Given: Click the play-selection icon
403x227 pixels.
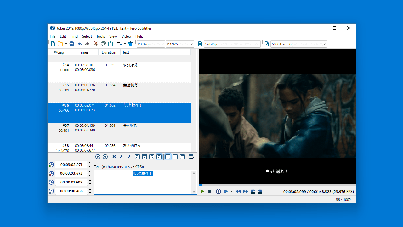Looking at the screenshot, I should (x=226, y=191).
